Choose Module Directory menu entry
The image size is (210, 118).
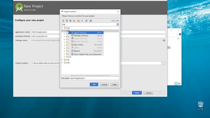86,41
